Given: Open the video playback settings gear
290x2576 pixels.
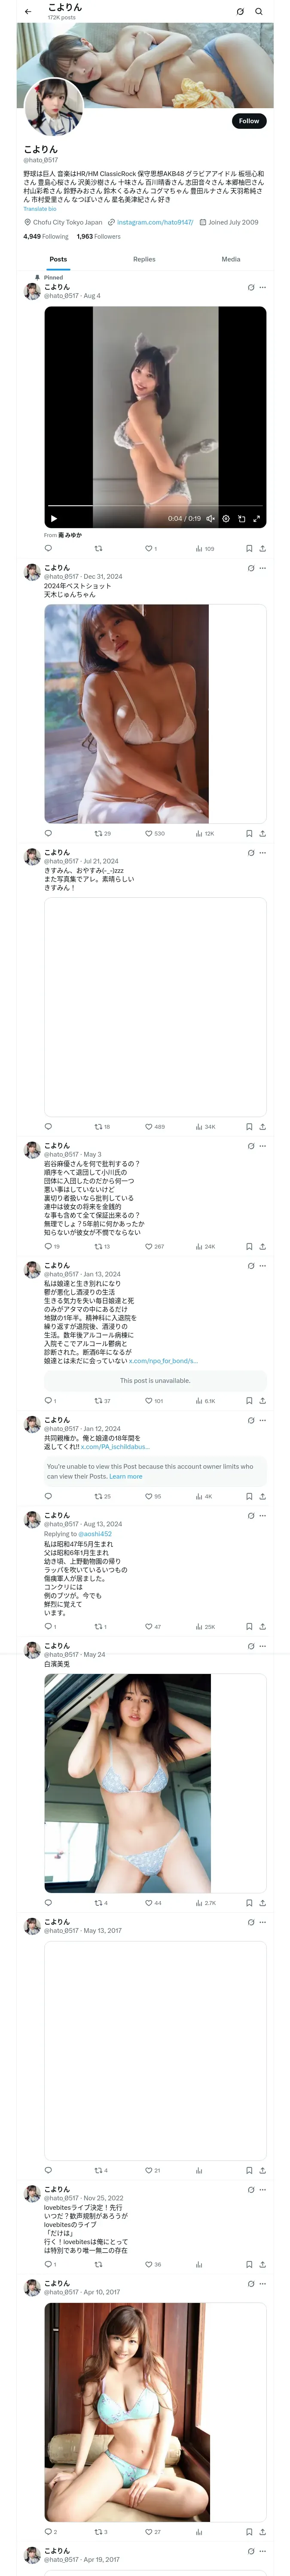Looking at the screenshot, I should coord(226,519).
